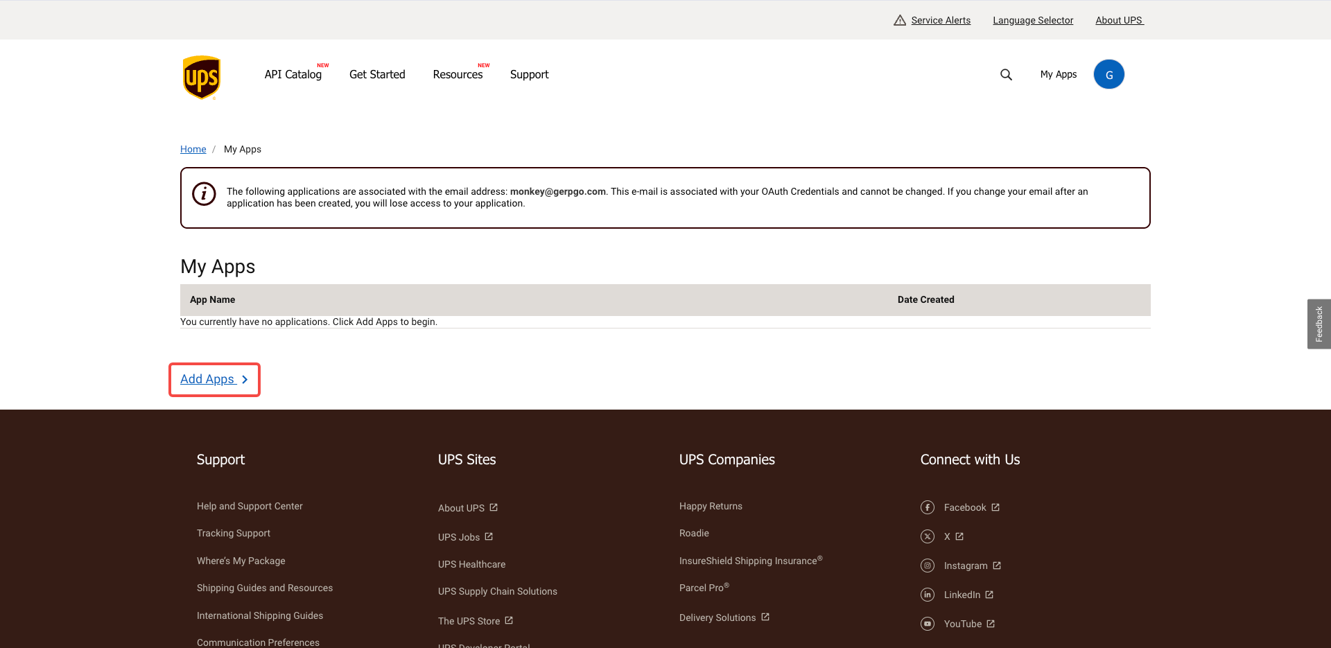The image size is (1331, 648).
Task: Open the LinkedIn text link
Action: pos(962,595)
